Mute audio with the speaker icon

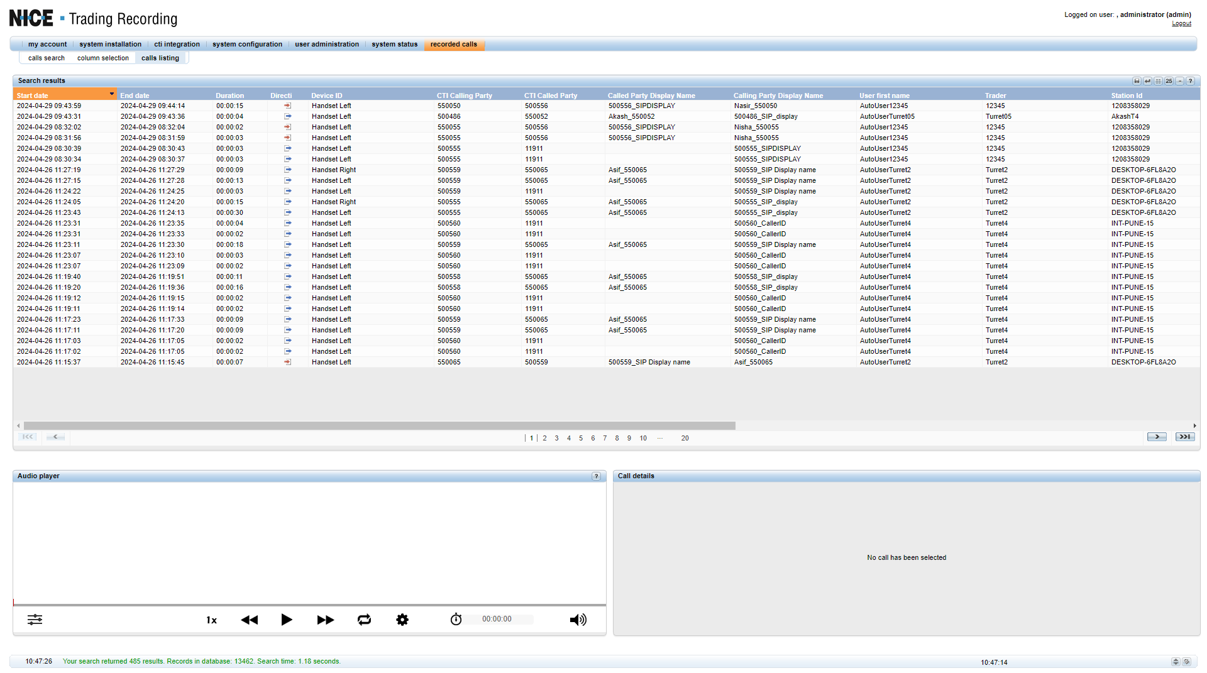pyautogui.click(x=578, y=620)
